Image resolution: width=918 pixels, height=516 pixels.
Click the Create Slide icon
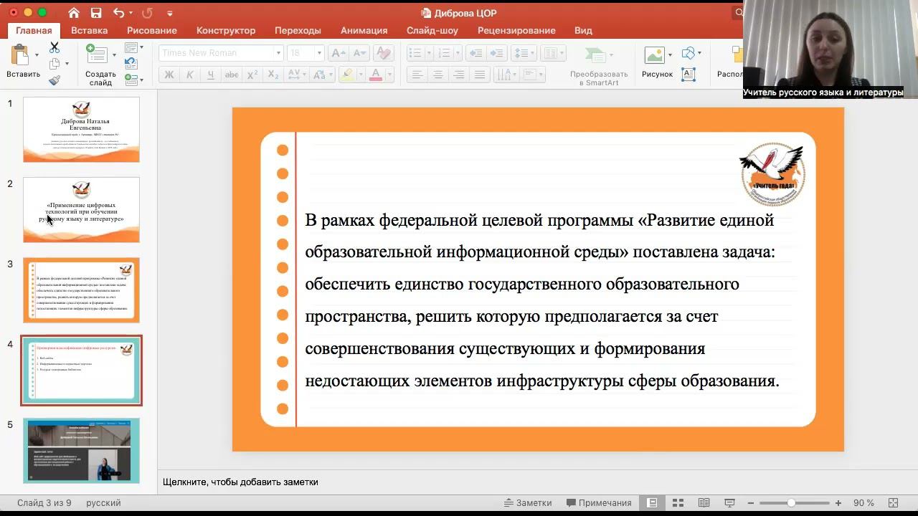[96, 54]
